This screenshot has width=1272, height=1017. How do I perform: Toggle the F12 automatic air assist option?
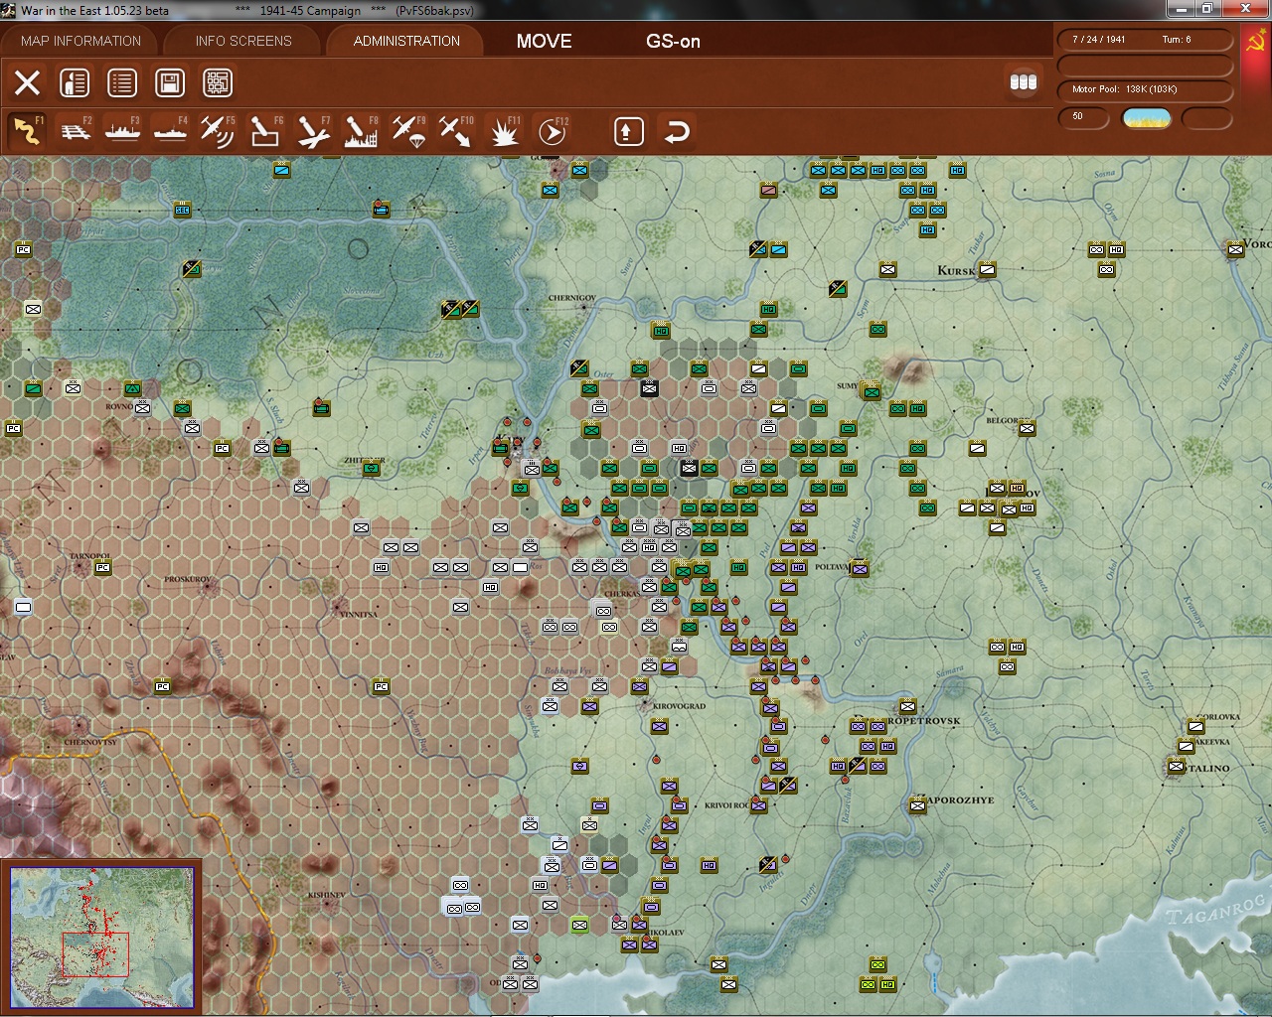click(553, 129)
